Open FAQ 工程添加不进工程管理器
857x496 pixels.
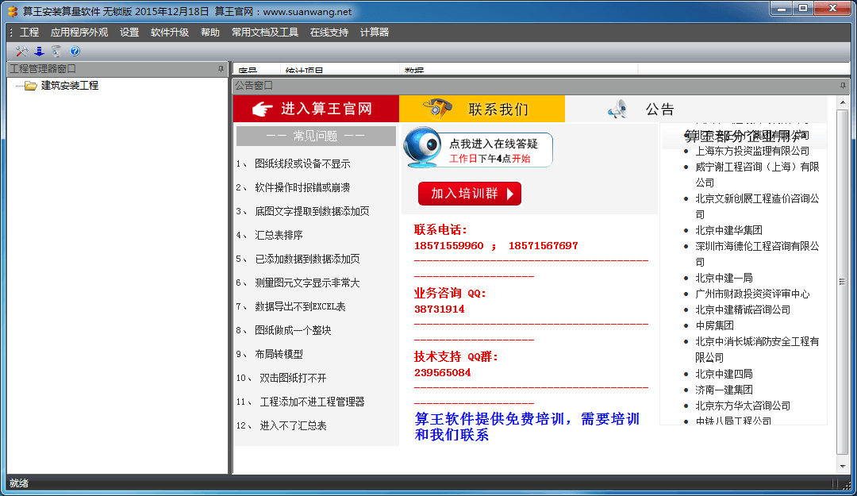point(312,402)
